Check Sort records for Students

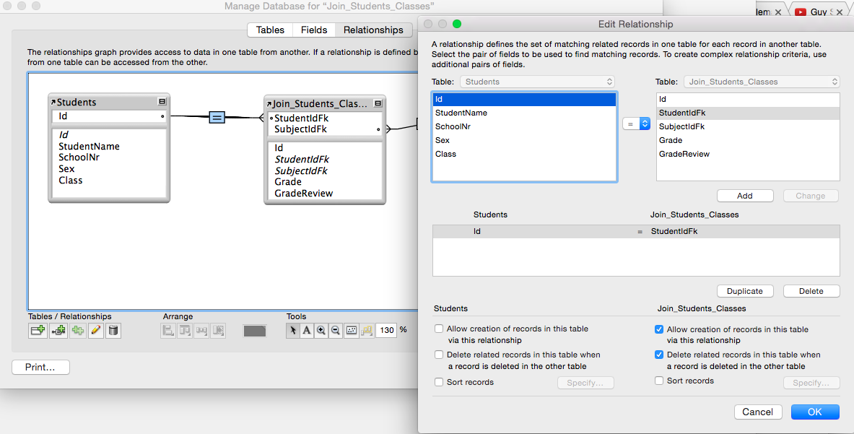(x=439, y=382)
